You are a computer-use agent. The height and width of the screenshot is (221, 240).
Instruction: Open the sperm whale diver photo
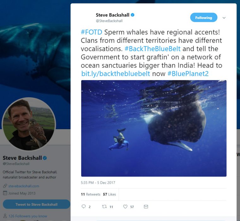(154, 128)
